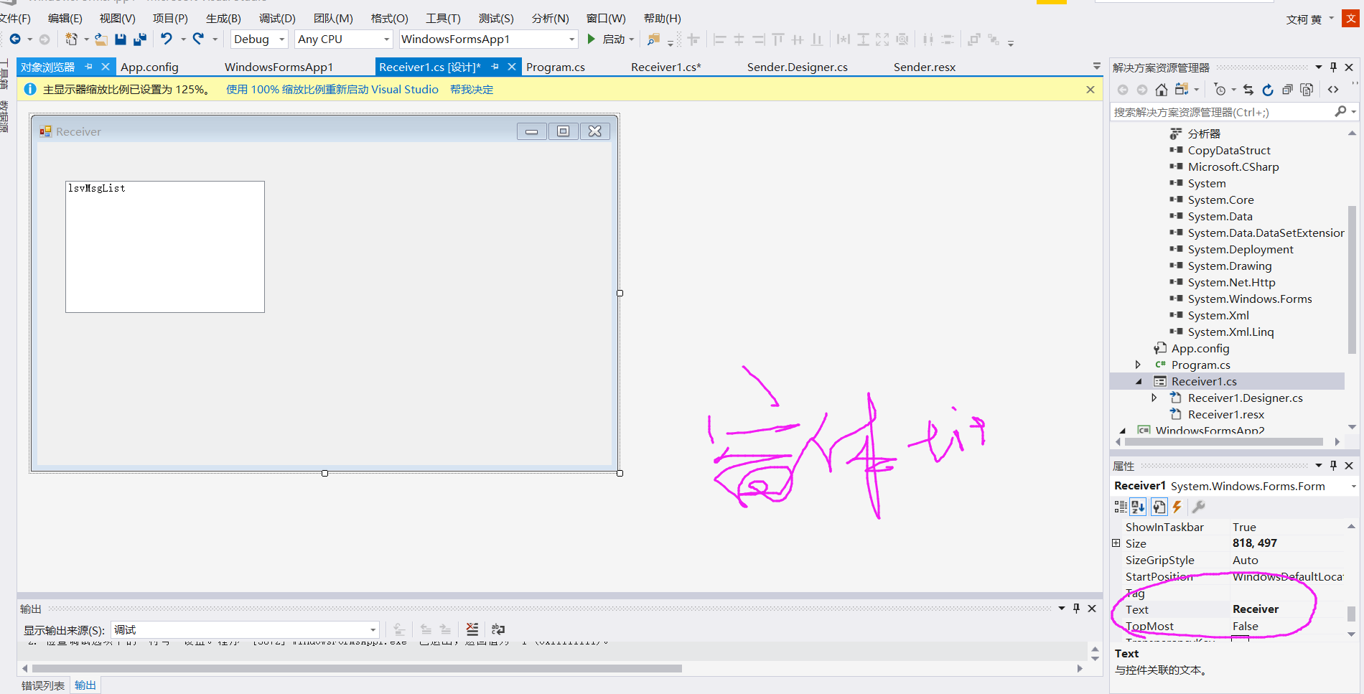Undo the last action
Viewport: 1364px width, 694px height.
pyautogui.click(x=167, y=39)
